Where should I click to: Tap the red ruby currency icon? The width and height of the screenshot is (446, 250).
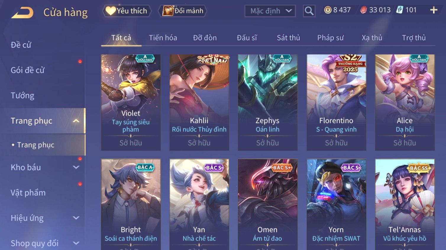point(363,10)
